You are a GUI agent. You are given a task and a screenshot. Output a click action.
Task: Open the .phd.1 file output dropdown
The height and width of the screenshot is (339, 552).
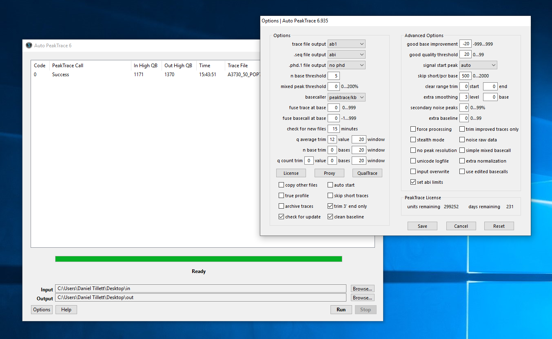[x=346, y=65]
